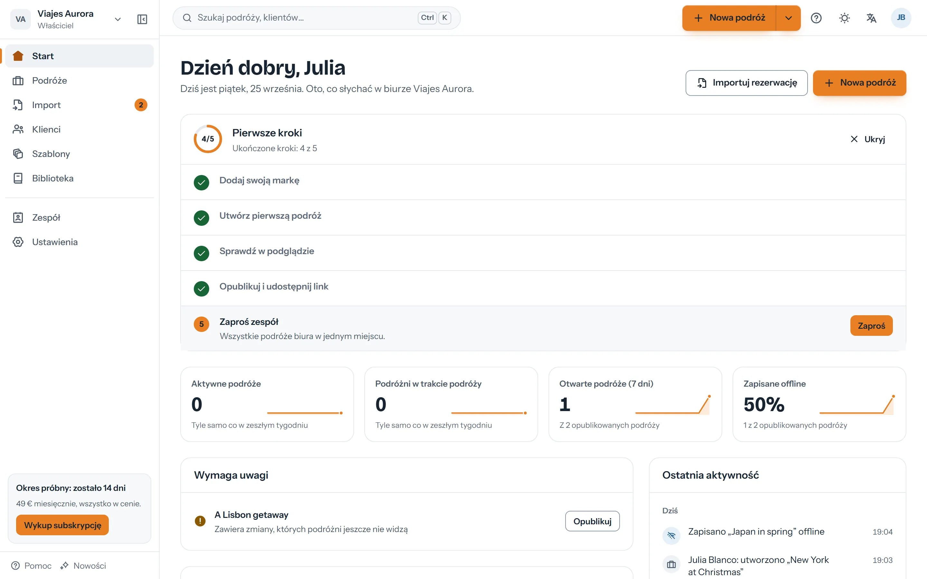Select the Dodaj swoją markę step
This screenshot has width=927, height=579.
543,182
